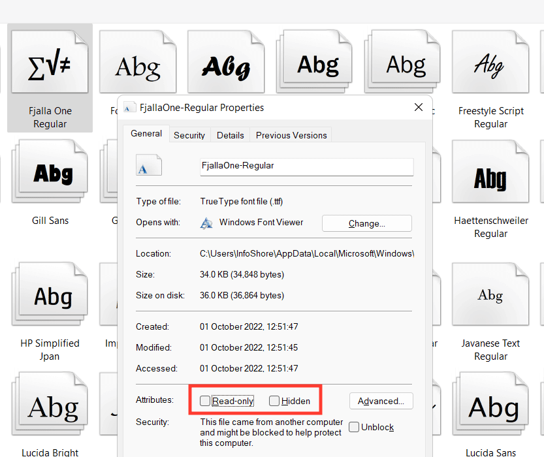The width and height of the screenshot is (544, 457).
Task: Open the Advanced... attributes dialog
Action: [381, 401]
